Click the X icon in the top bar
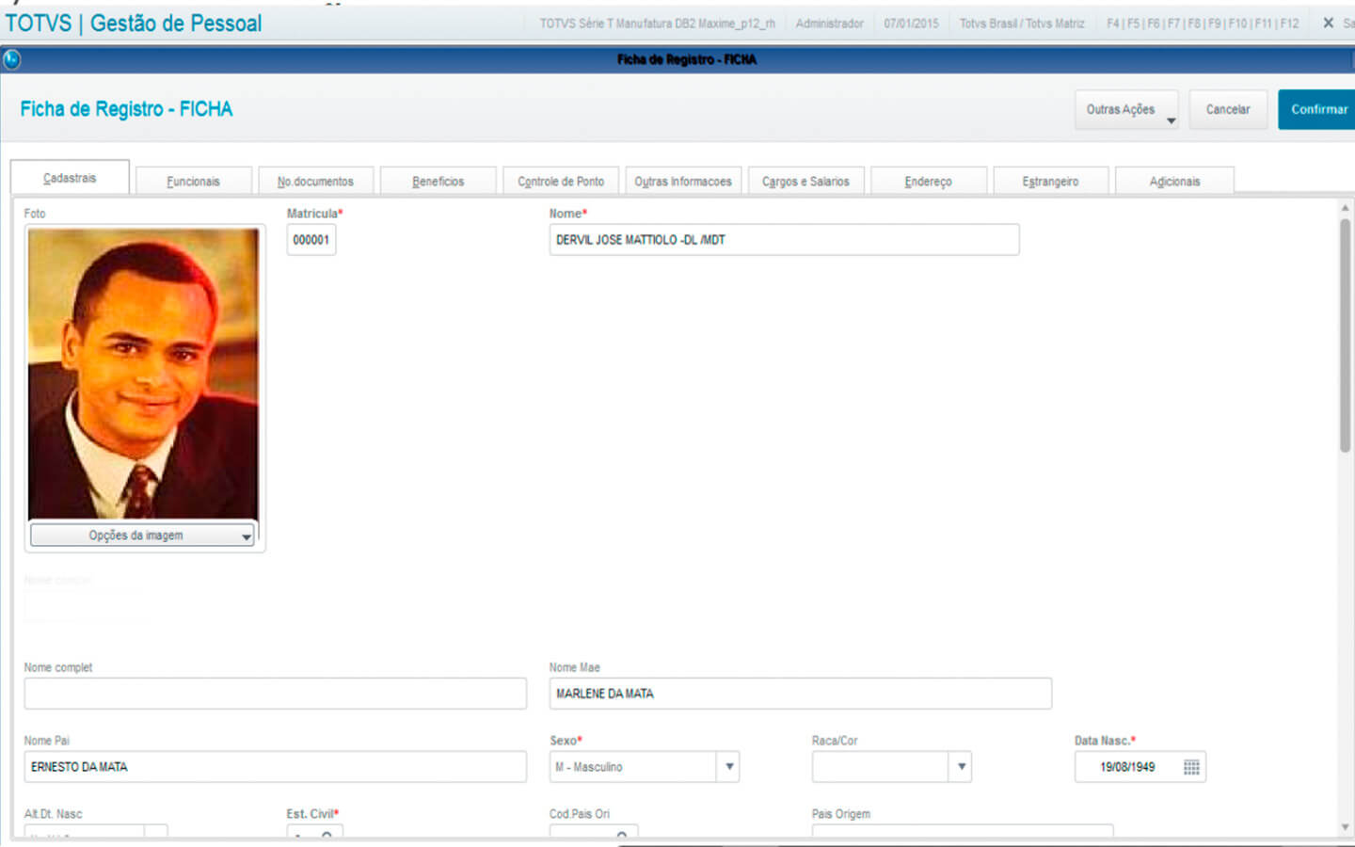This screenshot has width=1355, height=847. click(1328, 23)
